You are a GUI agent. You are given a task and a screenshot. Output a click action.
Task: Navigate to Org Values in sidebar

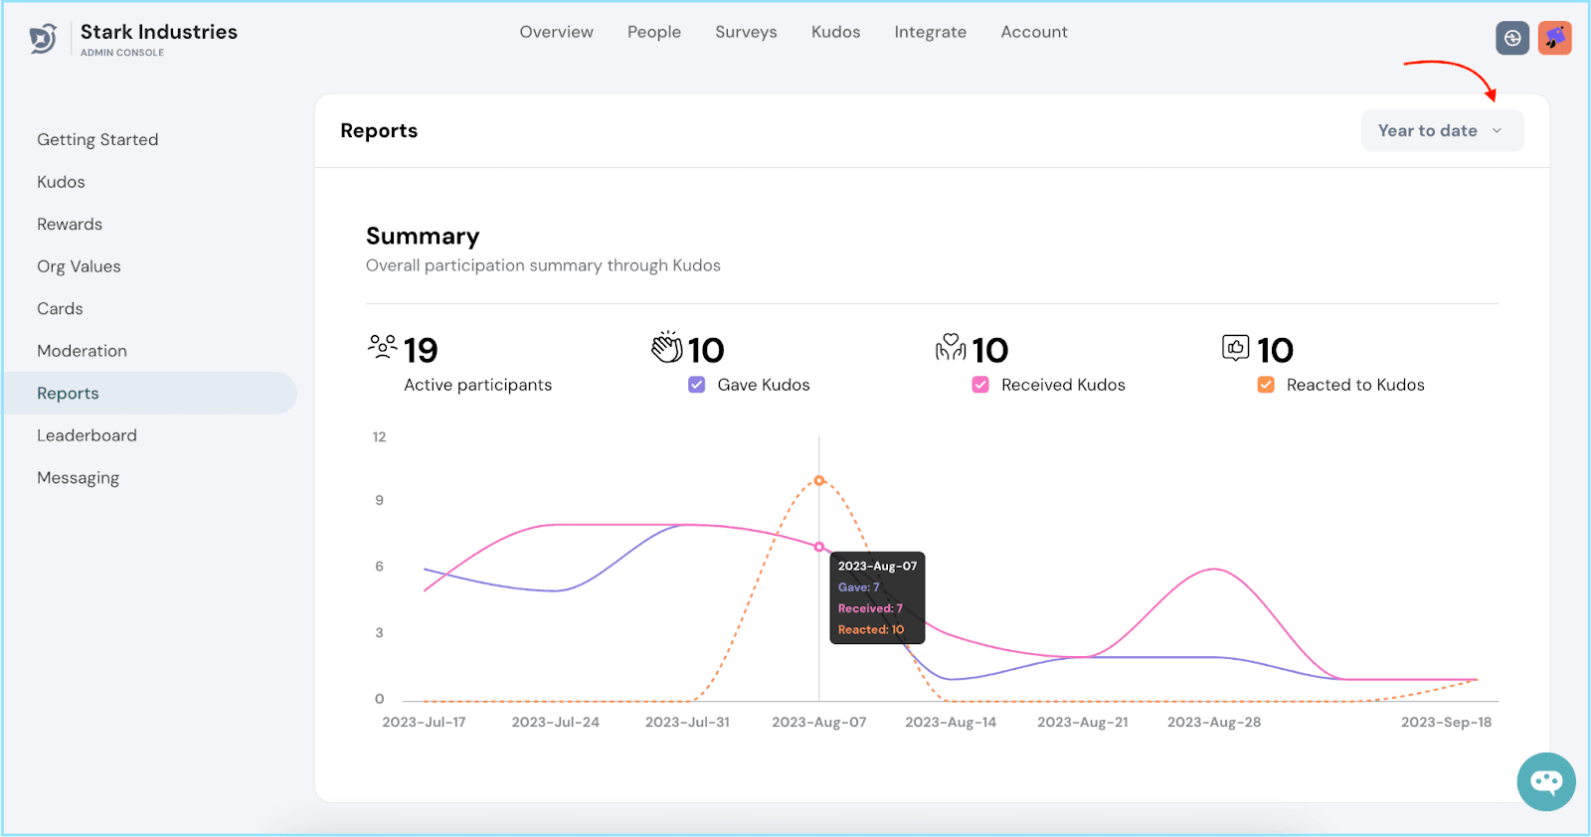click(79, 266)
